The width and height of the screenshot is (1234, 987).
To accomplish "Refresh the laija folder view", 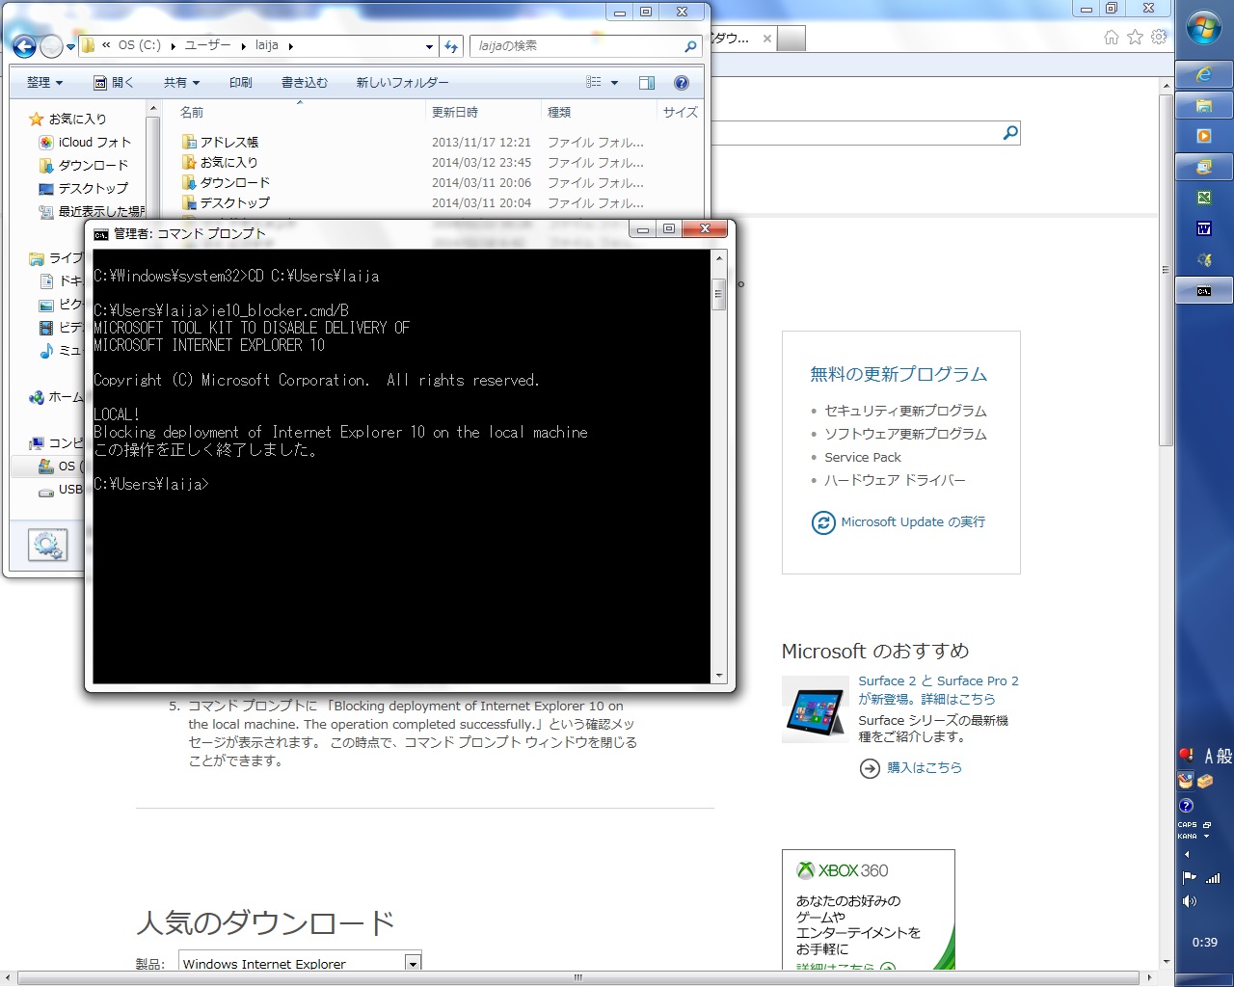I will pyautogui.click(x=451, y=45).
